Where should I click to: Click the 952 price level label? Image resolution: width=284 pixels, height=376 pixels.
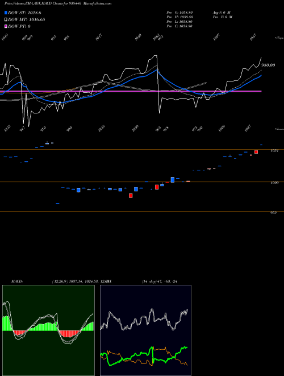tap(273, 213)
